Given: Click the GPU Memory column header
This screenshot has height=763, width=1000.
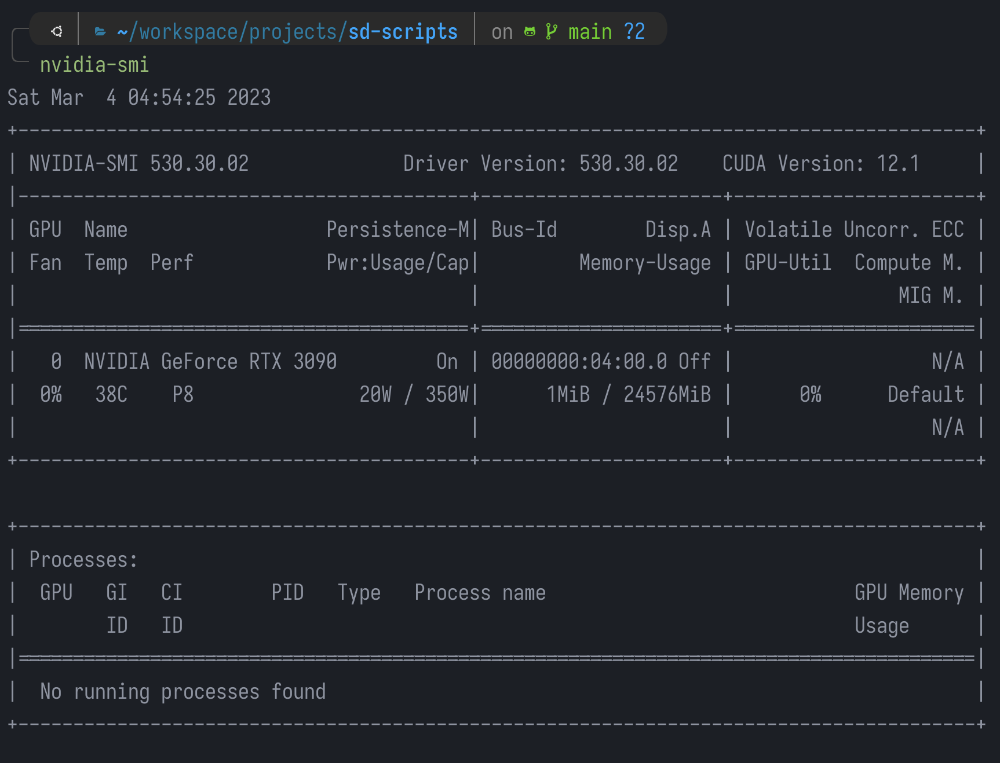Looking at the screenshot, I should point(909,593).
